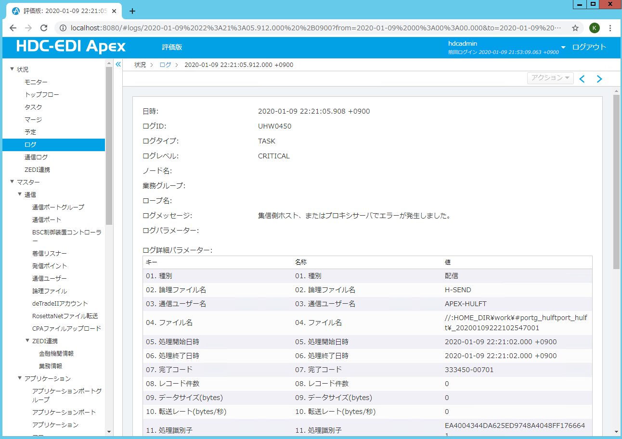Open 通信ユーザー in the sidebar
Viewport: 622px width, 439px height.
50,278
